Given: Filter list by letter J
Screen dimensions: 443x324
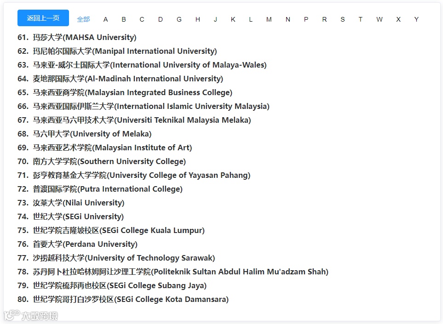Looking at the screenshot, I should [x=215, y=19].
